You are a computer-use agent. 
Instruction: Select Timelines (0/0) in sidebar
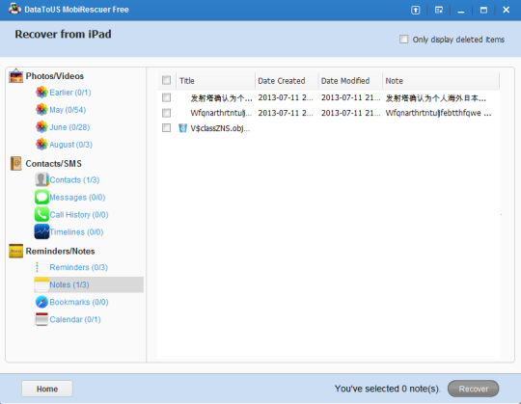click(76, 231)
